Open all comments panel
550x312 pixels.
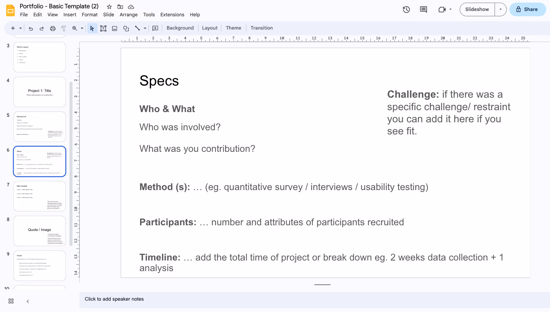423,9
